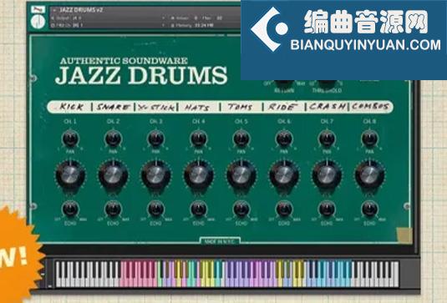The width and height of the screenshot is (447, 303).
Task: Switch to the TOMS tab
Action: [x=241, y=107]
